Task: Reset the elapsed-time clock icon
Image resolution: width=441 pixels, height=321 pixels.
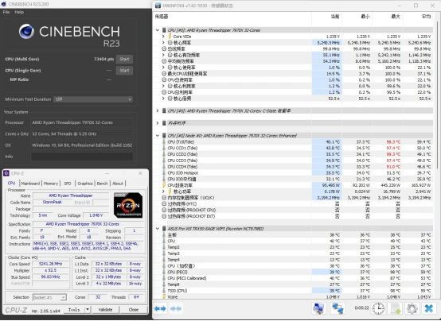Action: coord(378,308)
